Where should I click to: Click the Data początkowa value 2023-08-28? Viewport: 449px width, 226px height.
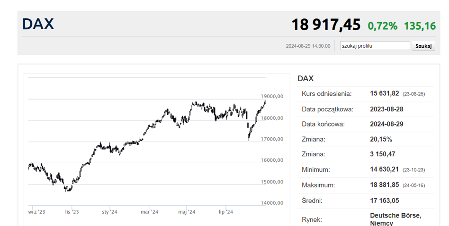[386, 109]
